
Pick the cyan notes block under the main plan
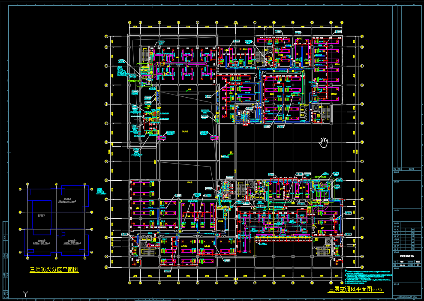(x=368, y=277)
